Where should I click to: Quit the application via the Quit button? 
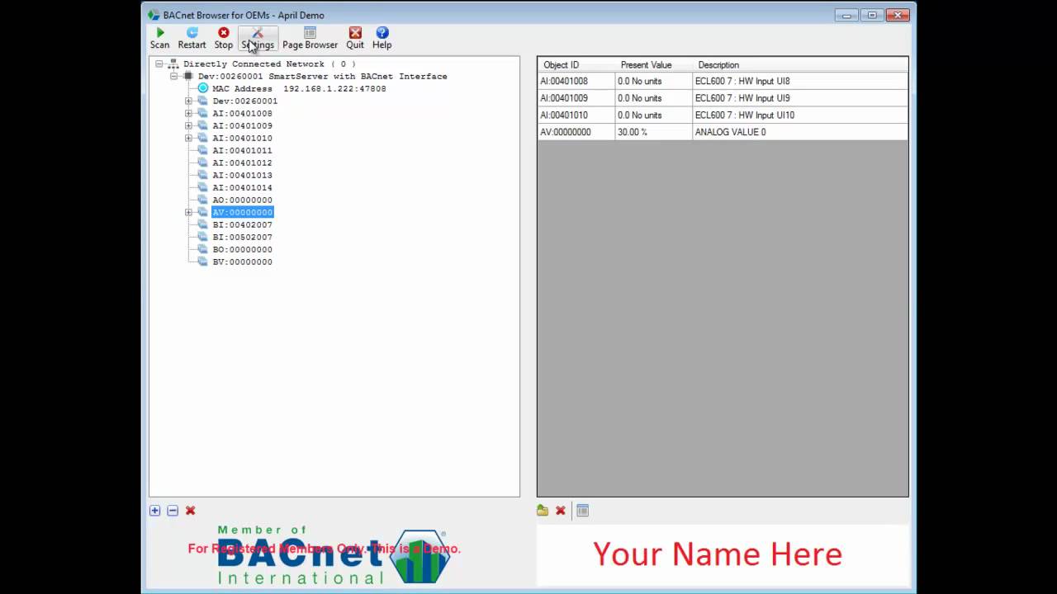pos(355,38)
